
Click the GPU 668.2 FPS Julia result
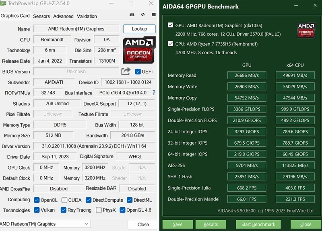(x=247, y=188)
